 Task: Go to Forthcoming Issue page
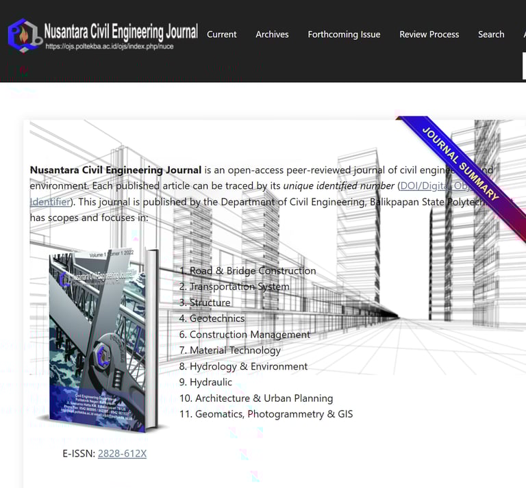pos(344,34)
